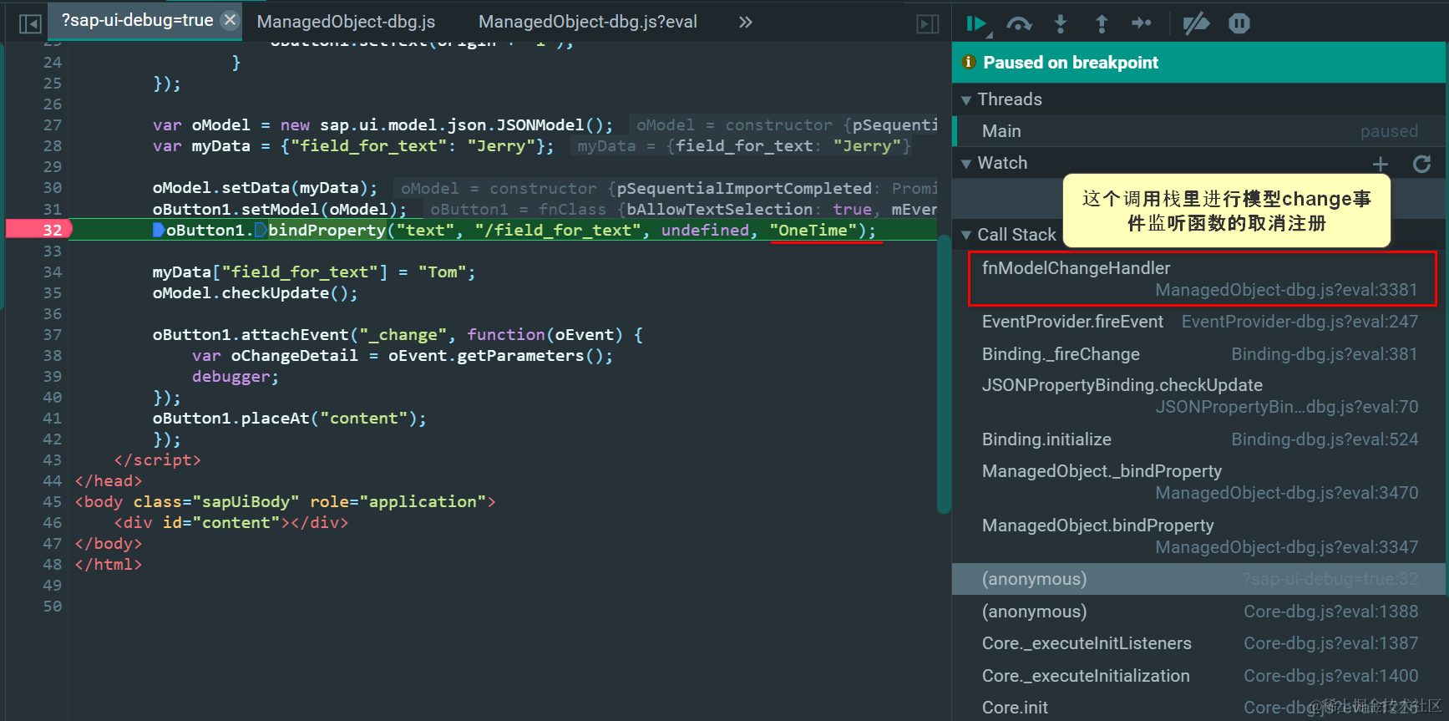
Task: Collapse the Call Stack section
Action: click(965, 236)
